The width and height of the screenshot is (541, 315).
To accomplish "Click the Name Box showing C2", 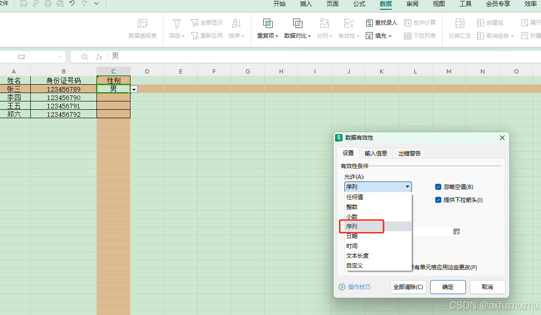I will pos(32,57).
